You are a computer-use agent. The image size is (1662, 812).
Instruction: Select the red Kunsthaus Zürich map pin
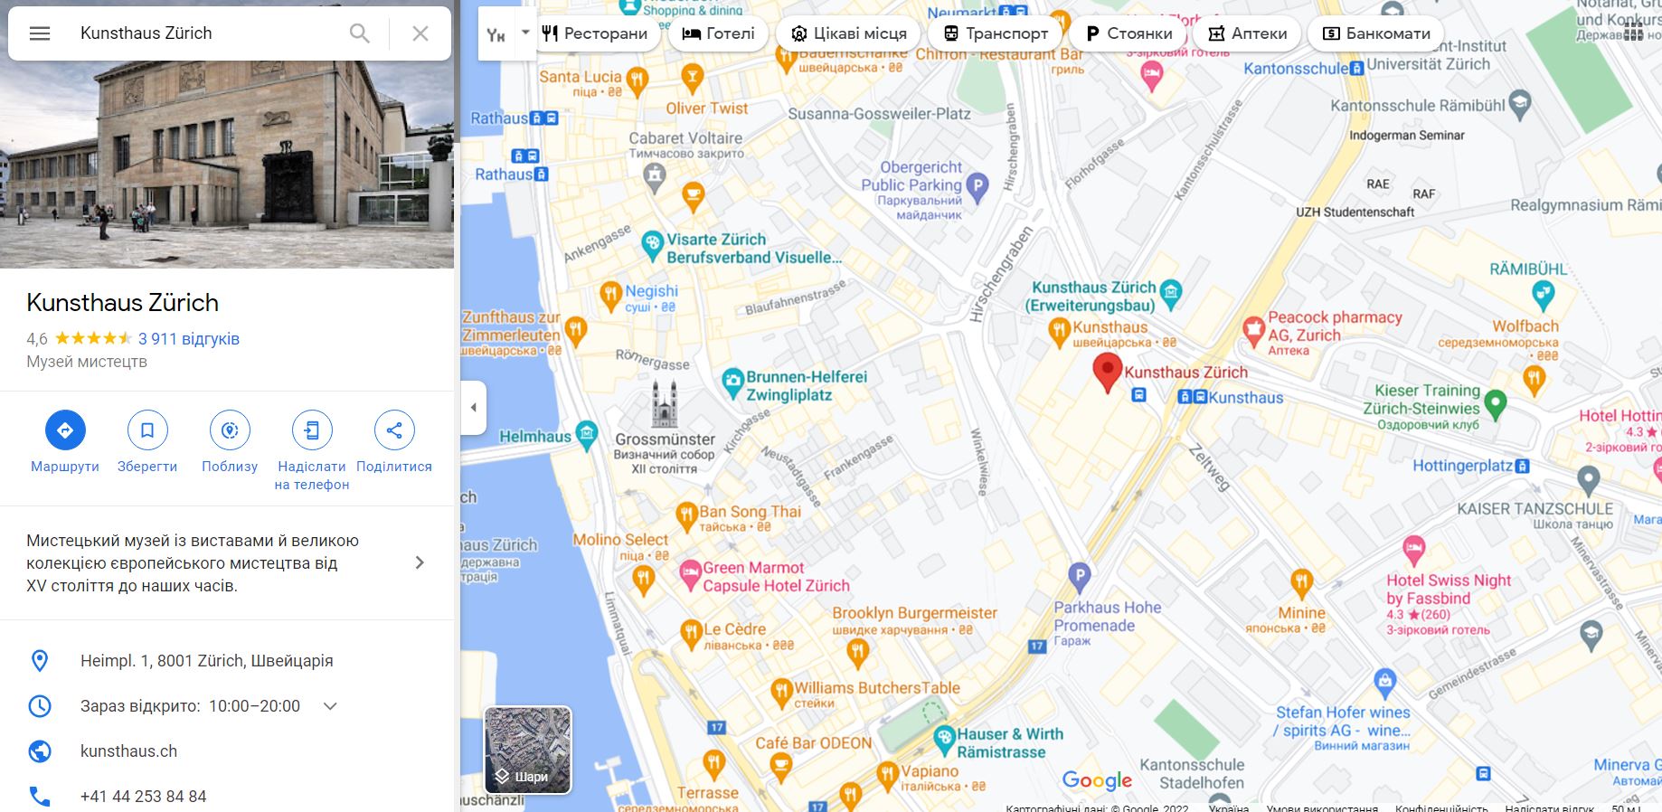[1108, 373]
